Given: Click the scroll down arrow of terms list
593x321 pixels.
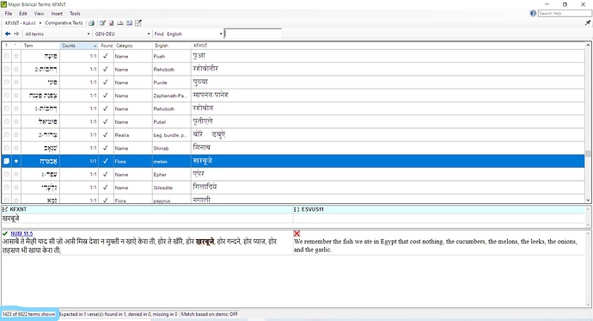Looking at the screenshot, I should (588, 201).
